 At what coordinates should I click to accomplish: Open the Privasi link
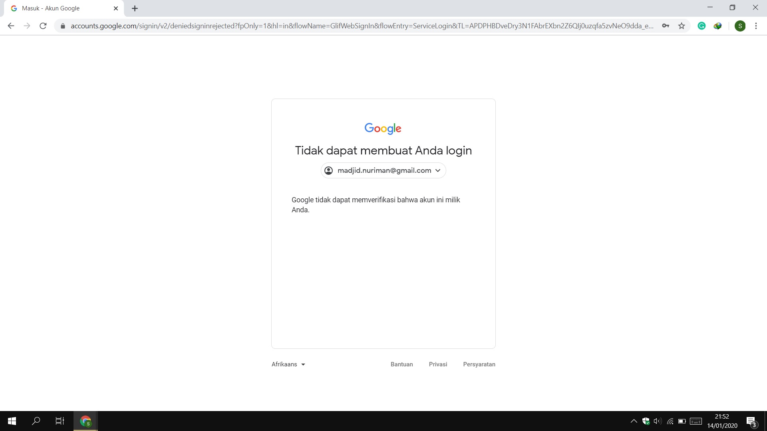pos(438,364)
